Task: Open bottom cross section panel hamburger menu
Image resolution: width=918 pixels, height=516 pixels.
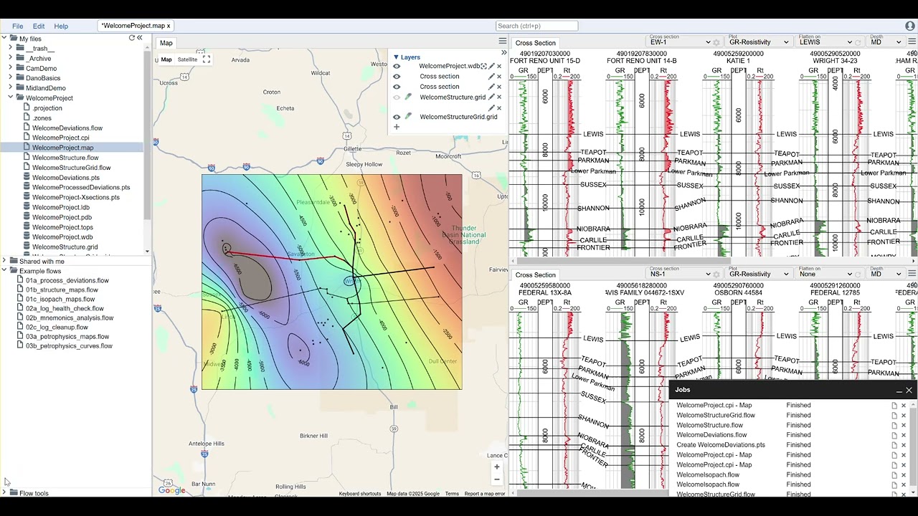Action: pyautogui.click(x=912, y=274)
